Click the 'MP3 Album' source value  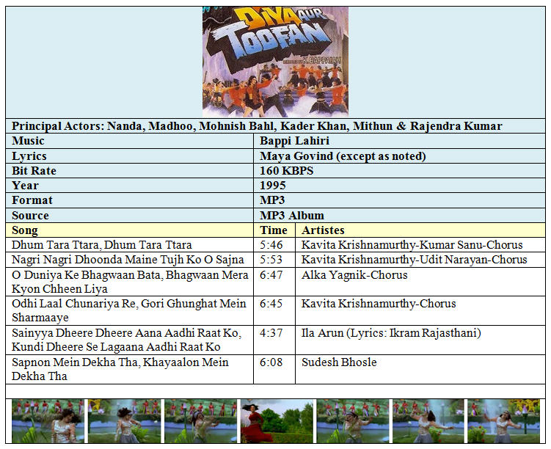[292, 216]
